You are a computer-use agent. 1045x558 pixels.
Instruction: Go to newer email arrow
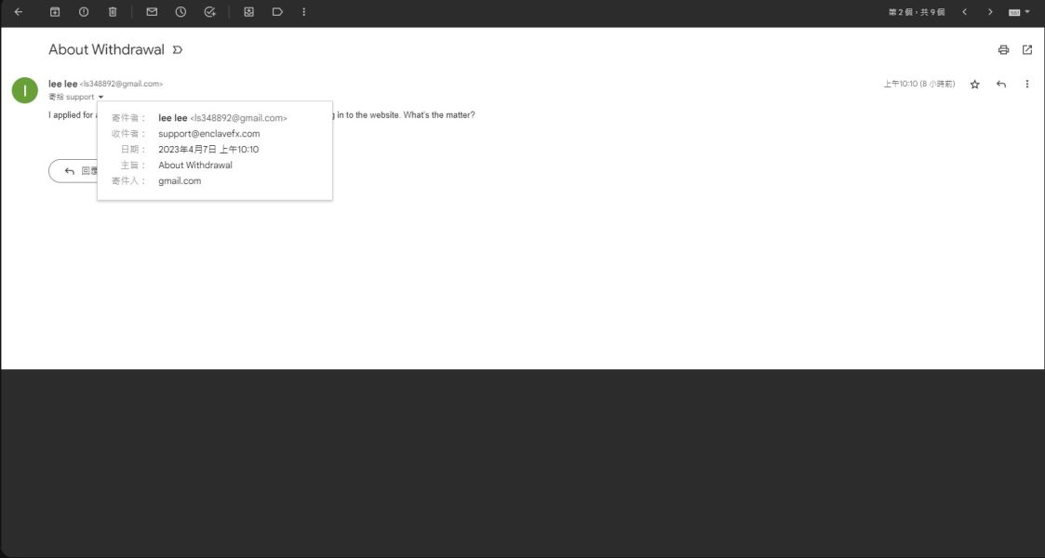(964, 12)
